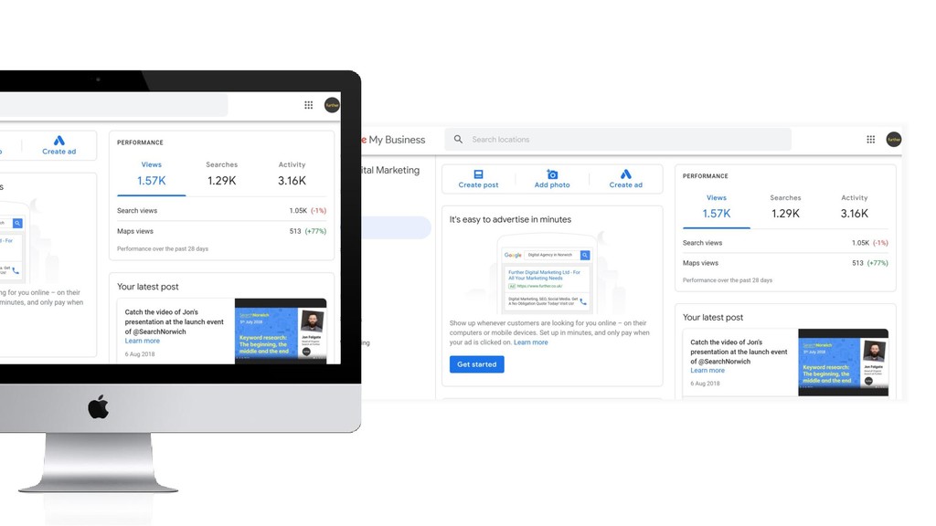Click Create ad in right window
The width and height of the screenshot is (936, 526).
[625, 179]
